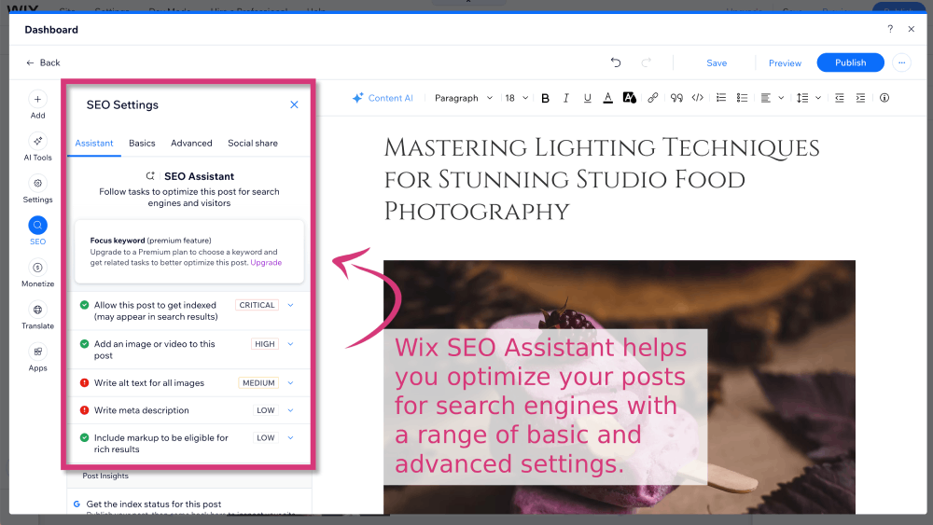The height and width of the screenshot is (525, 933).
Task: Insert a code snippet
Action: (x=697, y=98)
